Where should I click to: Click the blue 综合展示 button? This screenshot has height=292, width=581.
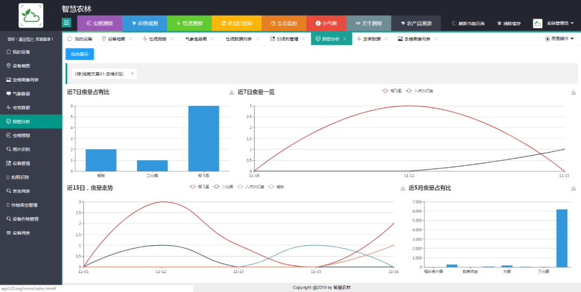pos(80,54)
